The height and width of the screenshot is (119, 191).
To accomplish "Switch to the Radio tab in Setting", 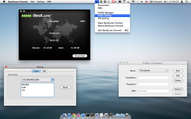I will 37,71.
